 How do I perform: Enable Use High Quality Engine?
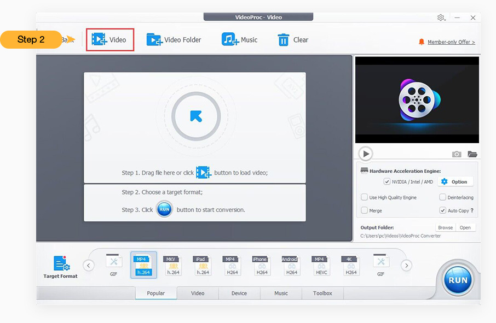[x=365, y=197]
